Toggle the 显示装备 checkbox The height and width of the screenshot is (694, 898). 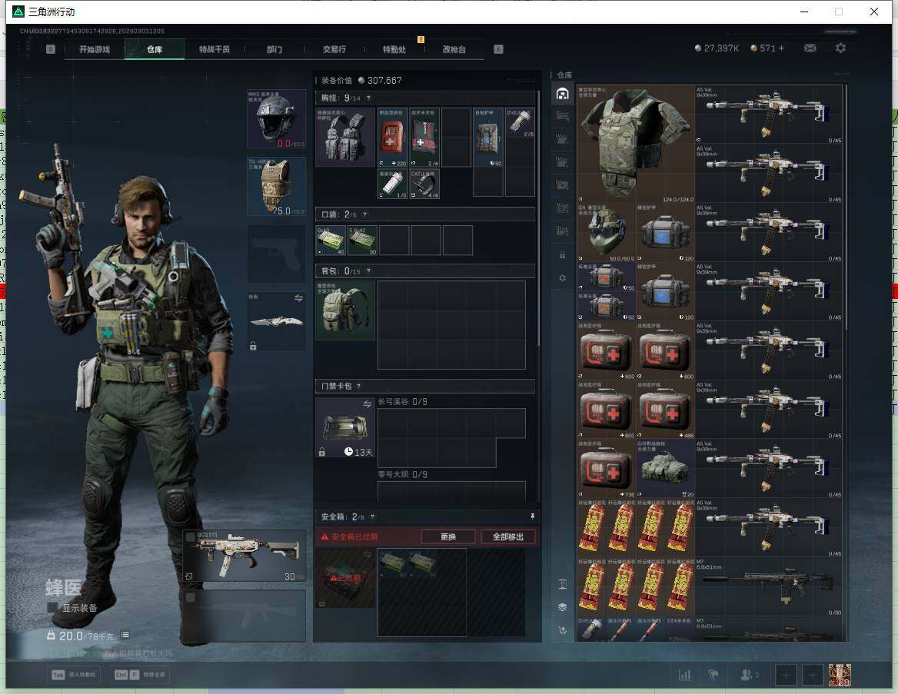(x=52, y=607)
